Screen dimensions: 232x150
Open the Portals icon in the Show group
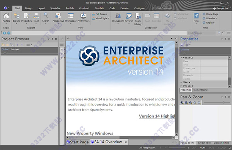coord(6,16)
